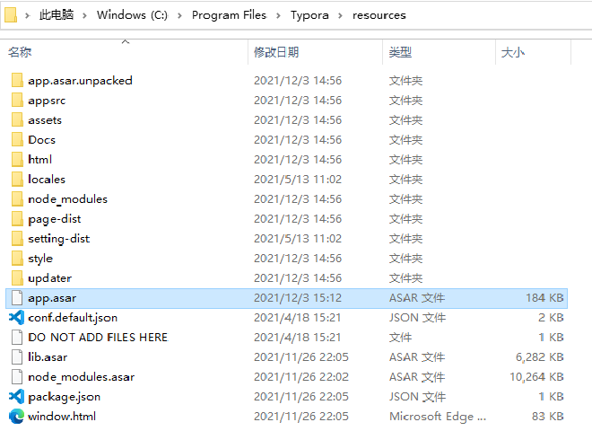Click the appsrc folder icon
Image resolution: width=592 pixels, height=431 pixels.
click(17, 101)
